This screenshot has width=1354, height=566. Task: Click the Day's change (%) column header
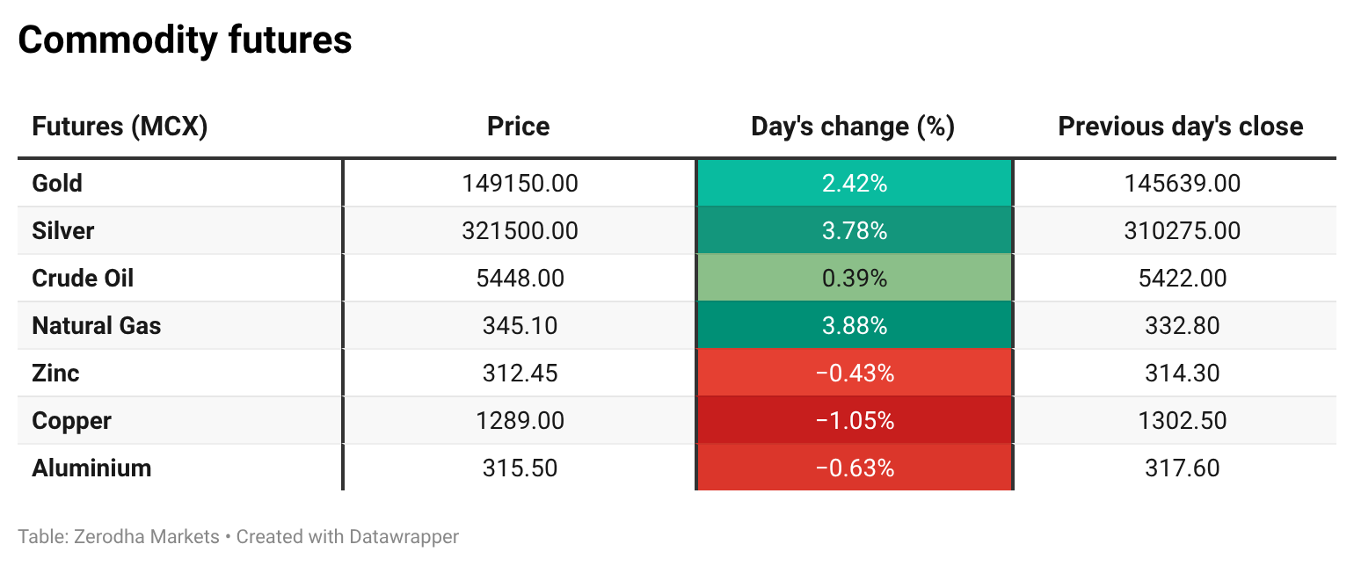[x=853, y=127]
